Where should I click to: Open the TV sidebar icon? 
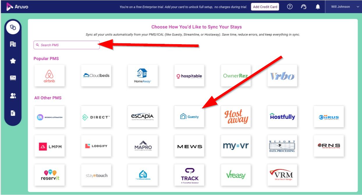(13, 78)
